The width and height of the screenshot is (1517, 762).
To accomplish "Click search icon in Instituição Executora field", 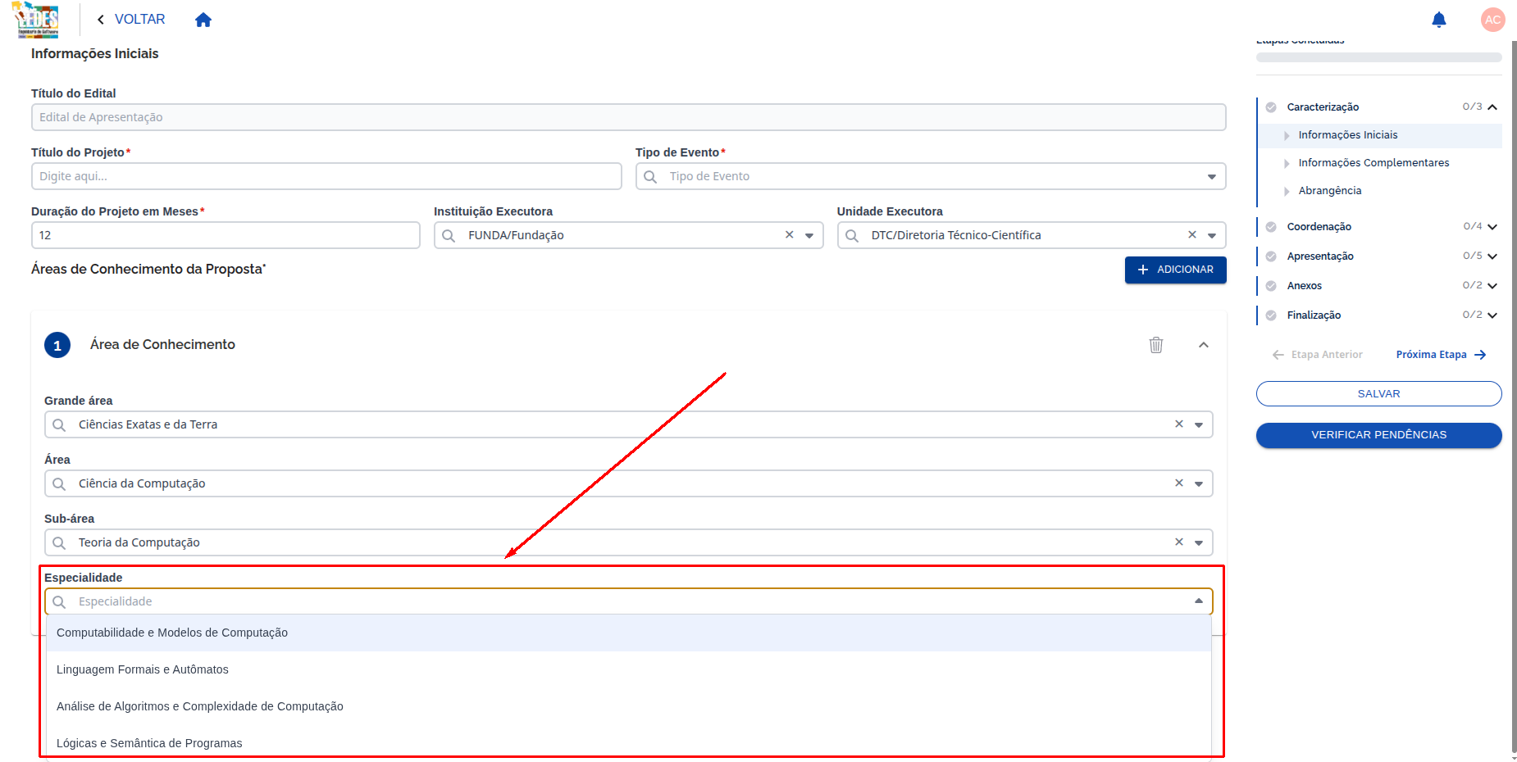I will [x=449, y=235].
